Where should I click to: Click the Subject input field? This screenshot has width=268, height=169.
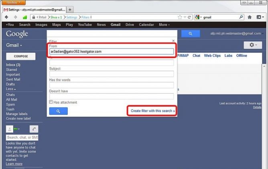(x=112, y=74)
